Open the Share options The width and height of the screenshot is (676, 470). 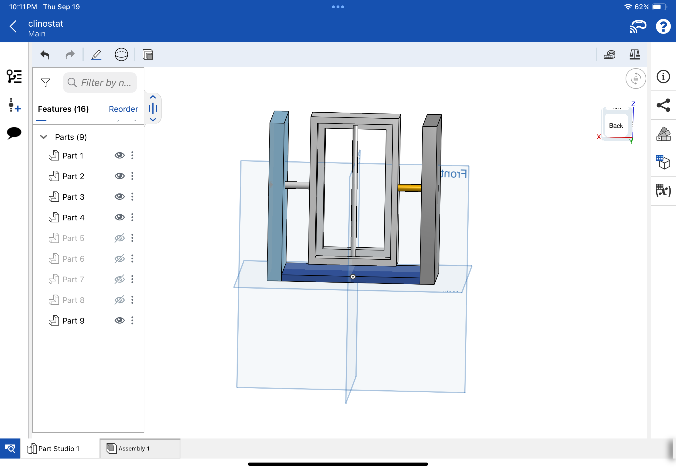click(x=663, y=105)
